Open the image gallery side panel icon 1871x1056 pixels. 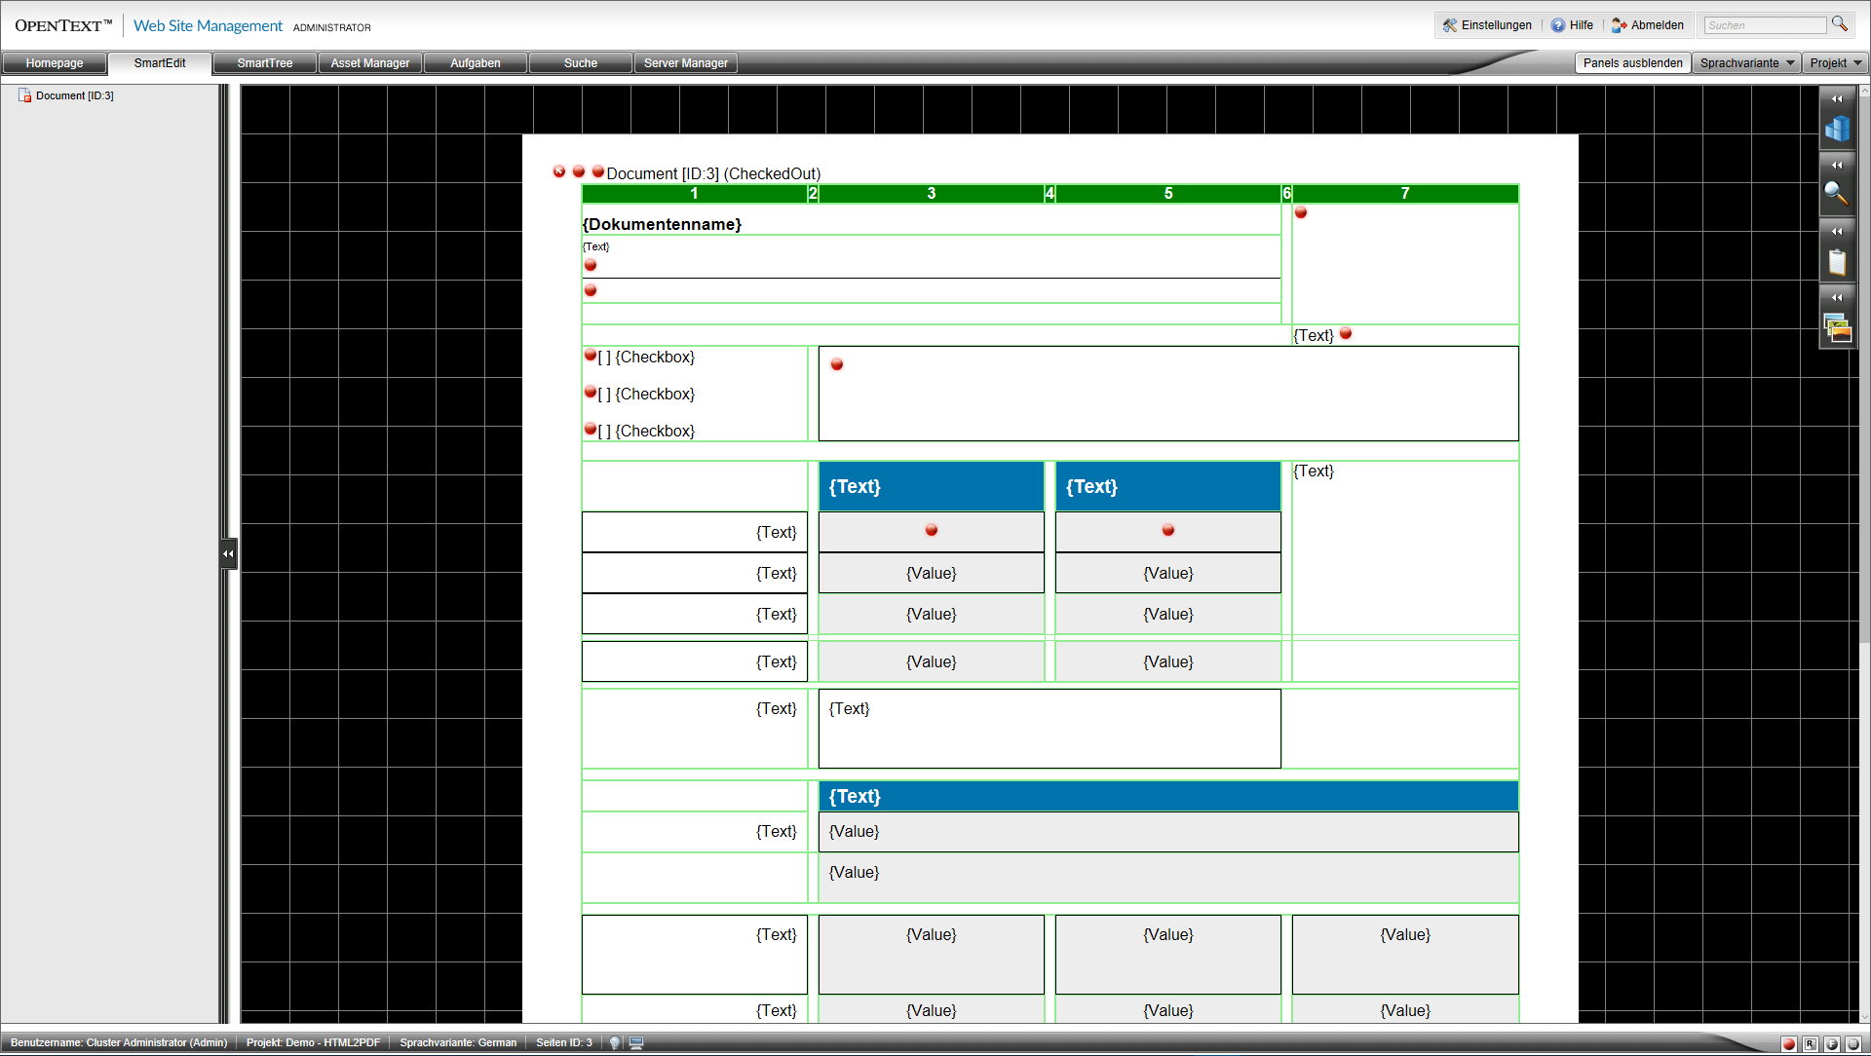pos(1837,327)
